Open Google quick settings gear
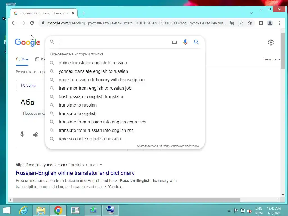This screenshot has width=288, height=216. pos(271,42)
